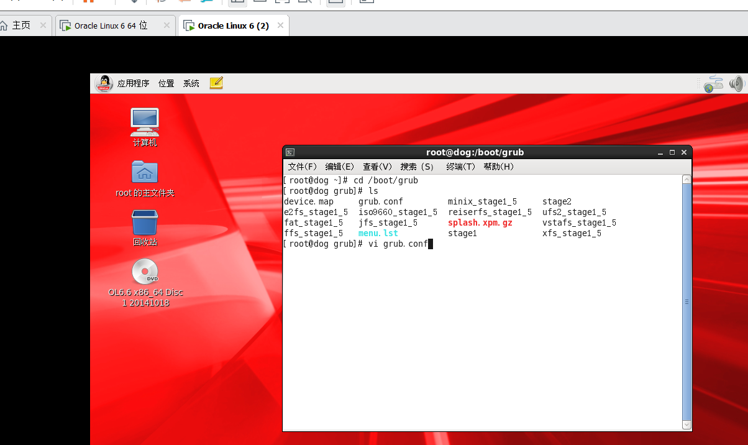Click the terminal scrollbar up arrow
The image size is (748, 445).
[686, 180]
